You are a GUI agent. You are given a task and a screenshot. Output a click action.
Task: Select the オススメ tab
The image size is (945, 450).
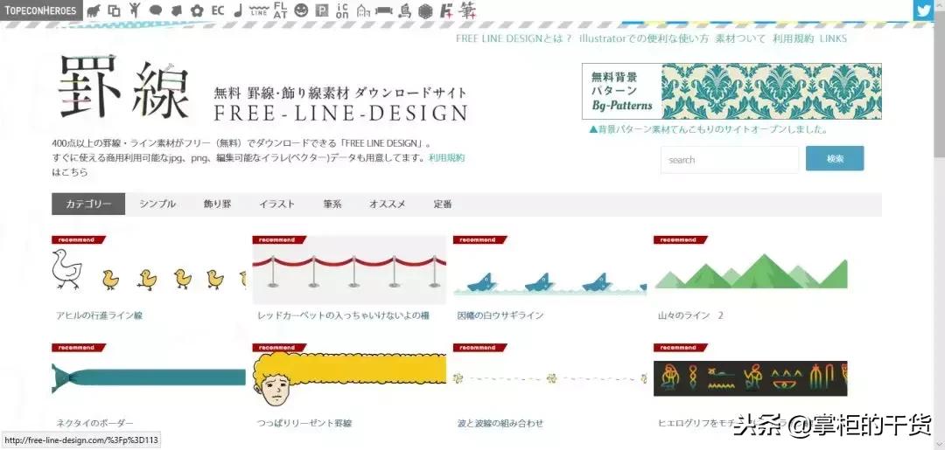point(388,204)
